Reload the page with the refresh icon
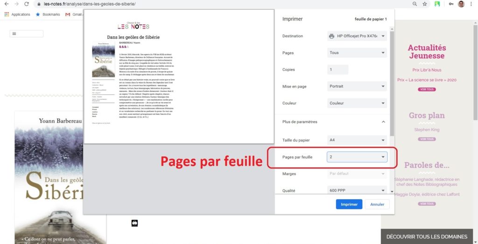Image resolution: width=478 pixels, height=244 pixels. tap(27, 4)
